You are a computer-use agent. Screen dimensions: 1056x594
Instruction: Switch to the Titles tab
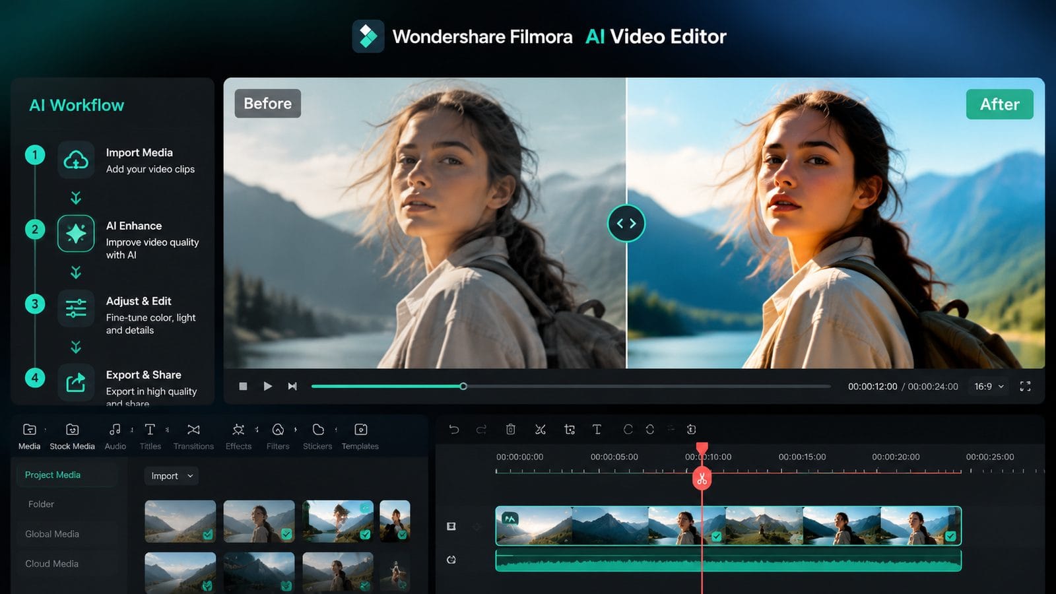[150, 437]
